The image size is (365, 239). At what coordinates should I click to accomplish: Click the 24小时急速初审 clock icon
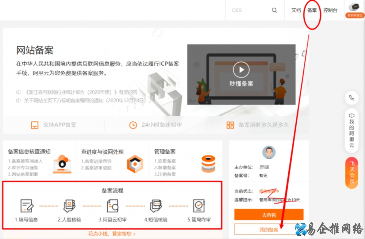[x=132, y=125]
